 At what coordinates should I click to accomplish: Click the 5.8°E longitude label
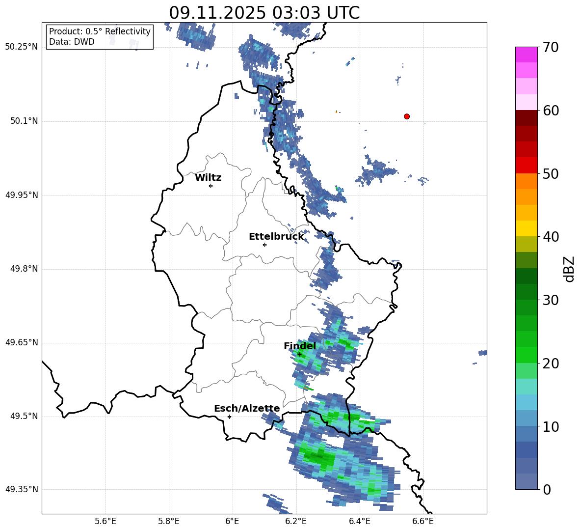(x=169, y=521)
